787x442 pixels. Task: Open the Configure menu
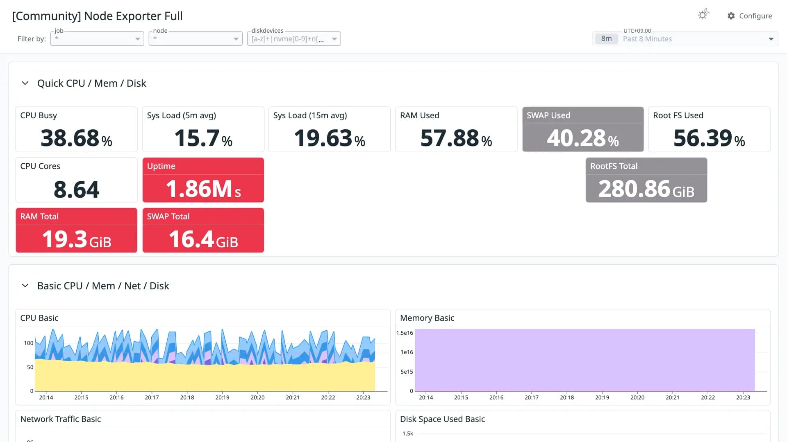(x=750, y=16)
